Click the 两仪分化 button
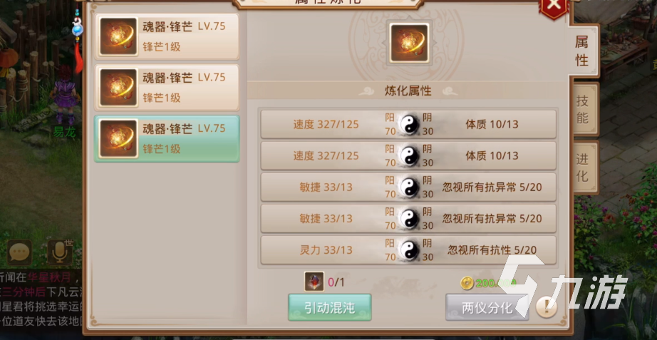 pyautogui.click(x=487, y=308)
